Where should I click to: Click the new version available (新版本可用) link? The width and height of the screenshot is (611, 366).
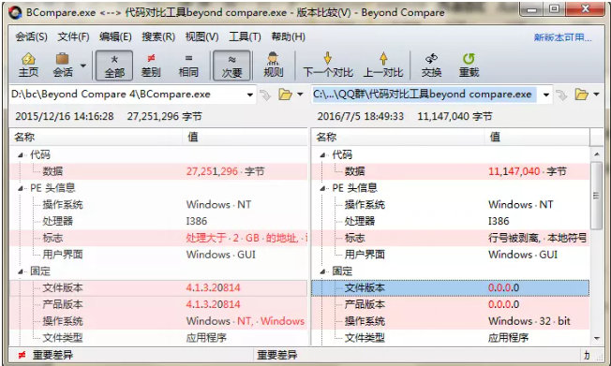coord(562,37)
